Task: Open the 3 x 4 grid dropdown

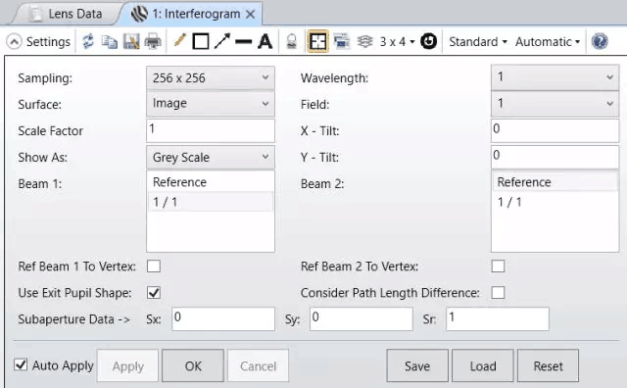Action: tap(397, 41)
